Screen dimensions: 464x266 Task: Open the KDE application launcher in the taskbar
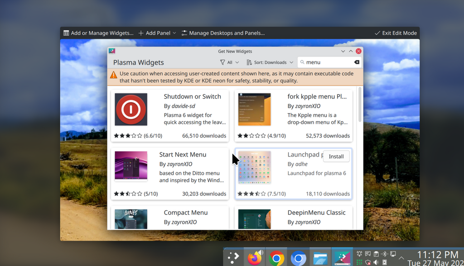coord(233,258)
